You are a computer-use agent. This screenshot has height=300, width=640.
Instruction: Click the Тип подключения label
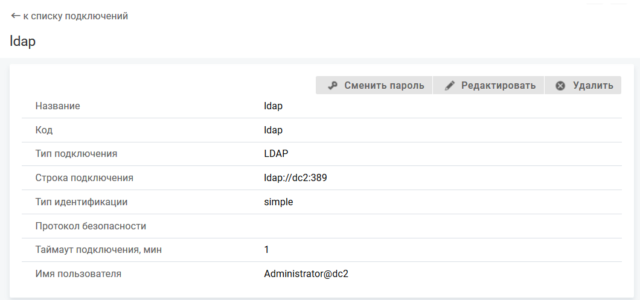[x=76, y=154]
